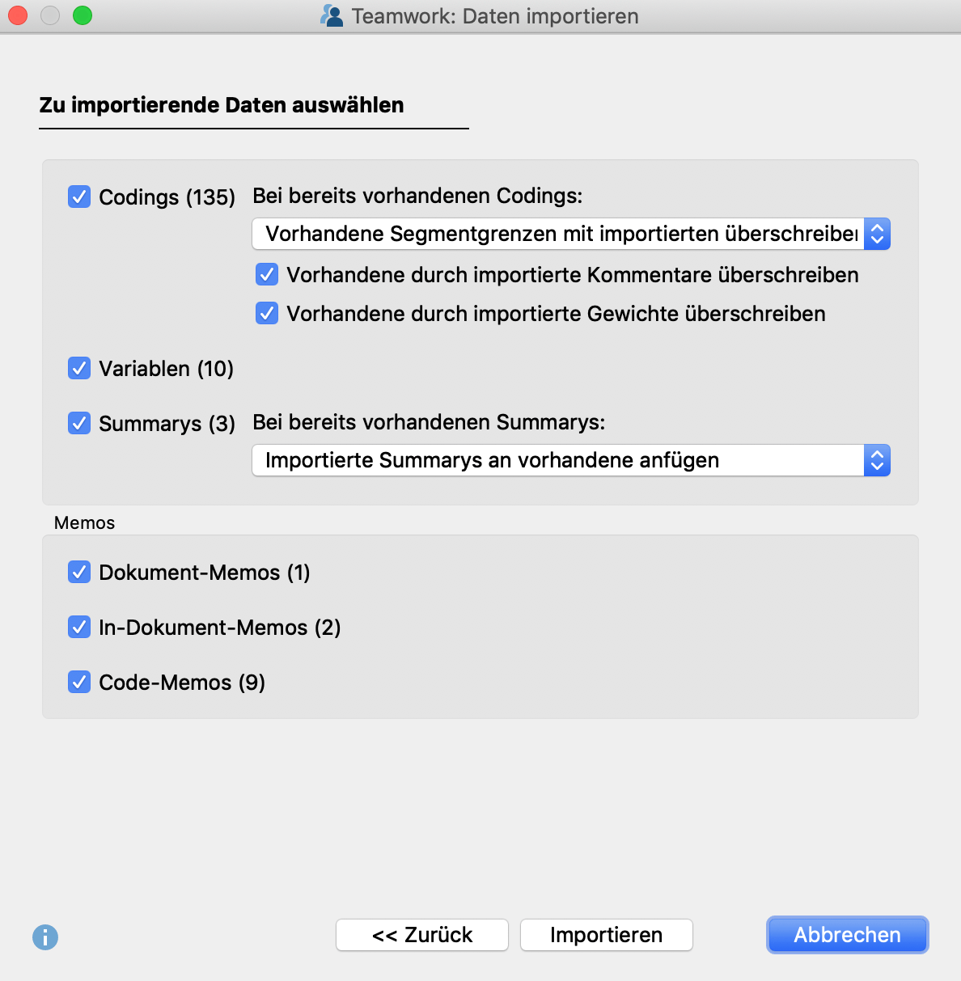This screenshot has height=981, width=961.
Task: Click the red close window button
Action: 18,15
